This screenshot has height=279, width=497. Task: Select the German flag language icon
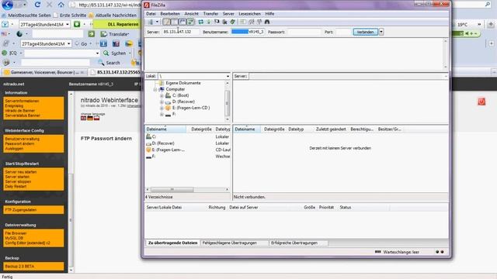coord(90,118)
